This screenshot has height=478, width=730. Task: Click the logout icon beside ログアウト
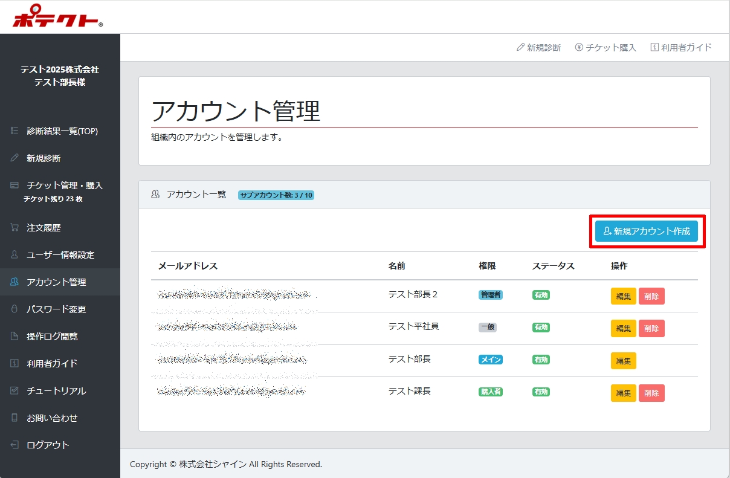tap(15, 445)
